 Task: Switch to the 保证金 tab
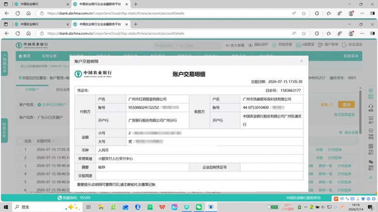[x=63, y=90]
